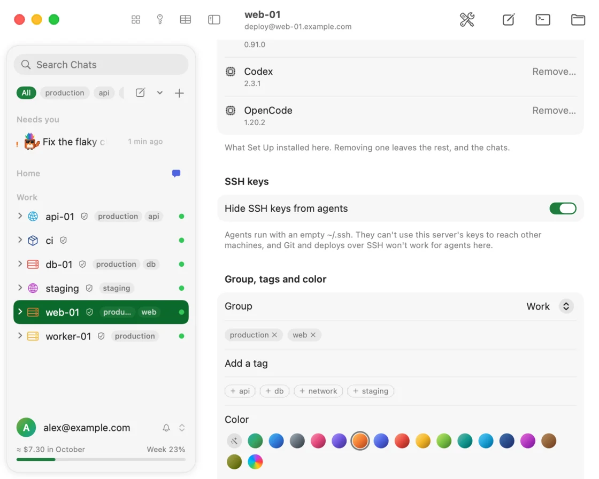Start a new chat from top-right compose icon
The image size is (599, 479).
tap(509, 19)
